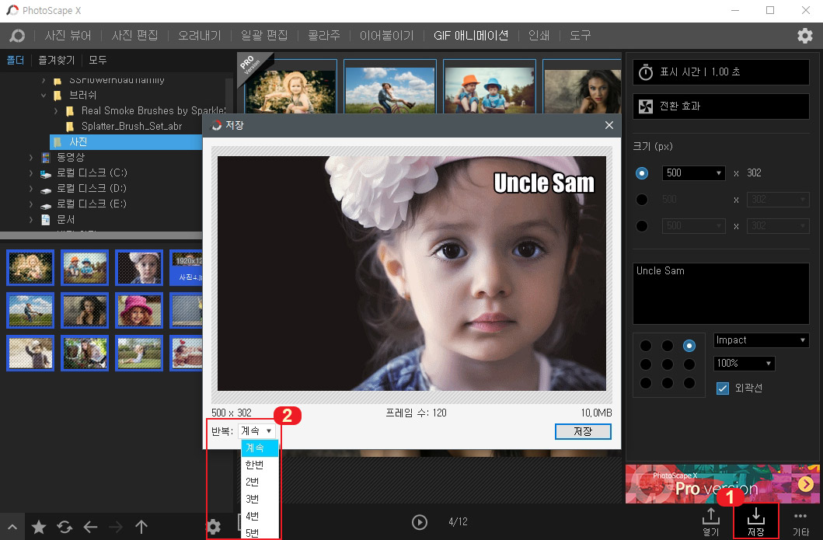Select the third size radio button
This screenshot has height=540, width=823.
(x=641, y=226)
